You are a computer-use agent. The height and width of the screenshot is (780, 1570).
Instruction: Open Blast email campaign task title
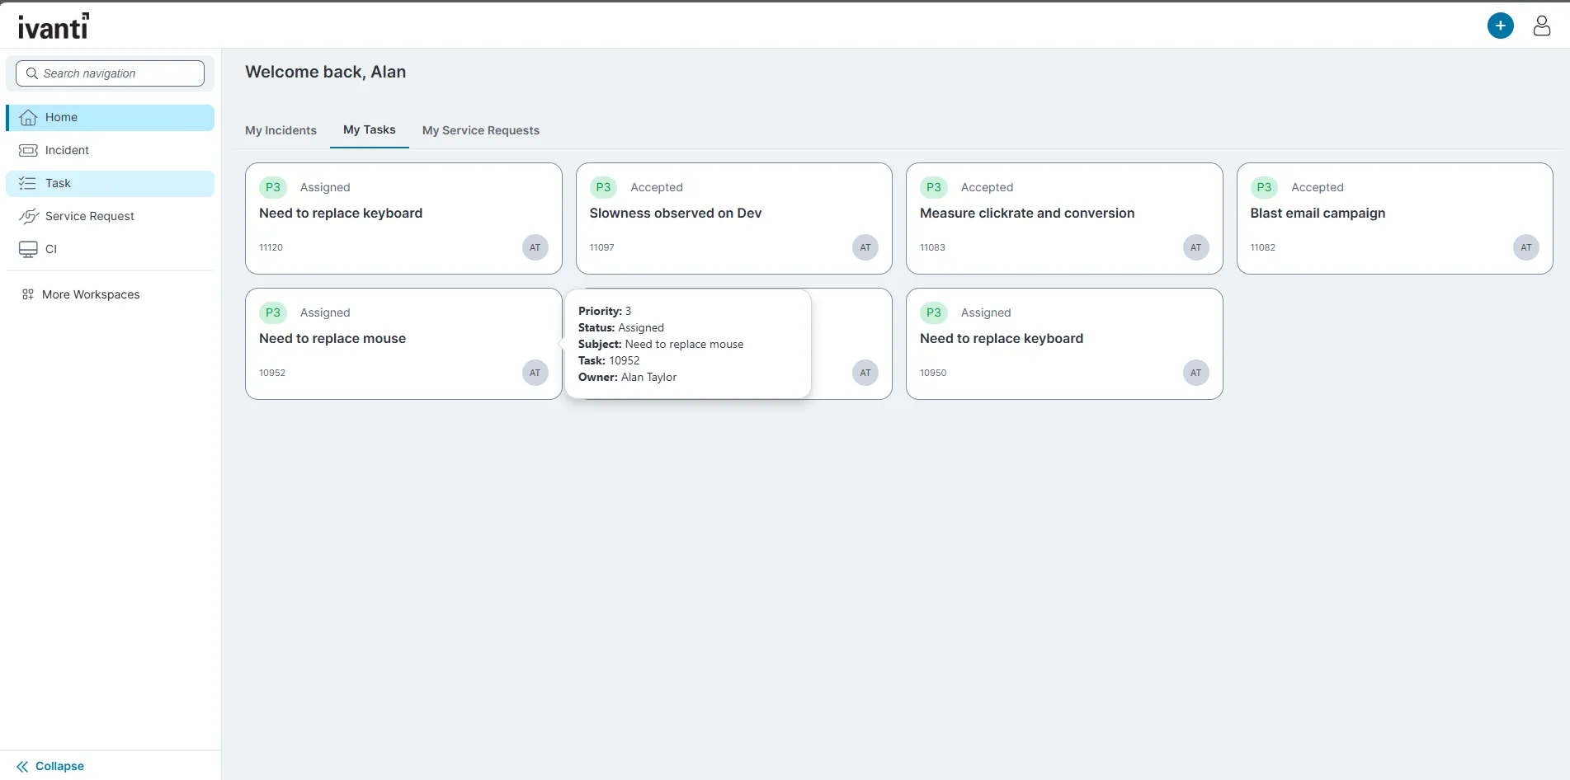click(x=1318, y=213)
